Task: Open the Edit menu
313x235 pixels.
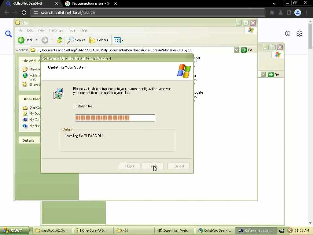Action: [x=30, y=30]
